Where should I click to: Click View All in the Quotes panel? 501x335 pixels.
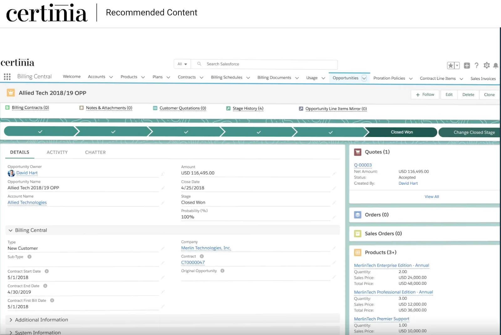[432, 197]
